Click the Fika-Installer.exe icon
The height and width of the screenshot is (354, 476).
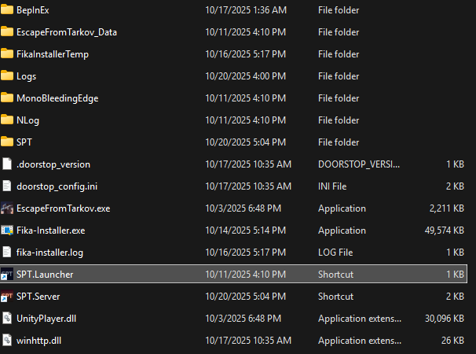click(x=7, y=230)
